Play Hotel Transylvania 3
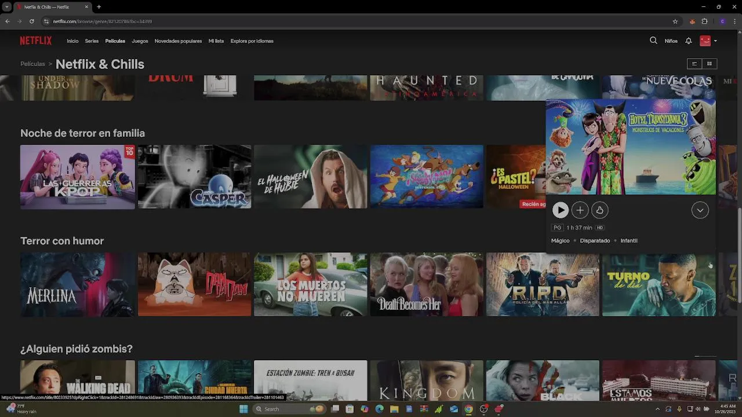 (x=560, y=210)
